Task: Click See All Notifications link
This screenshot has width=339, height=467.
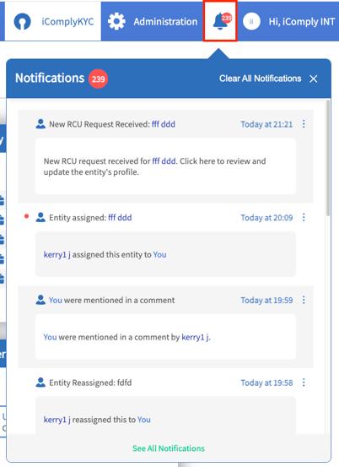Action: click(x=169, y=448)
